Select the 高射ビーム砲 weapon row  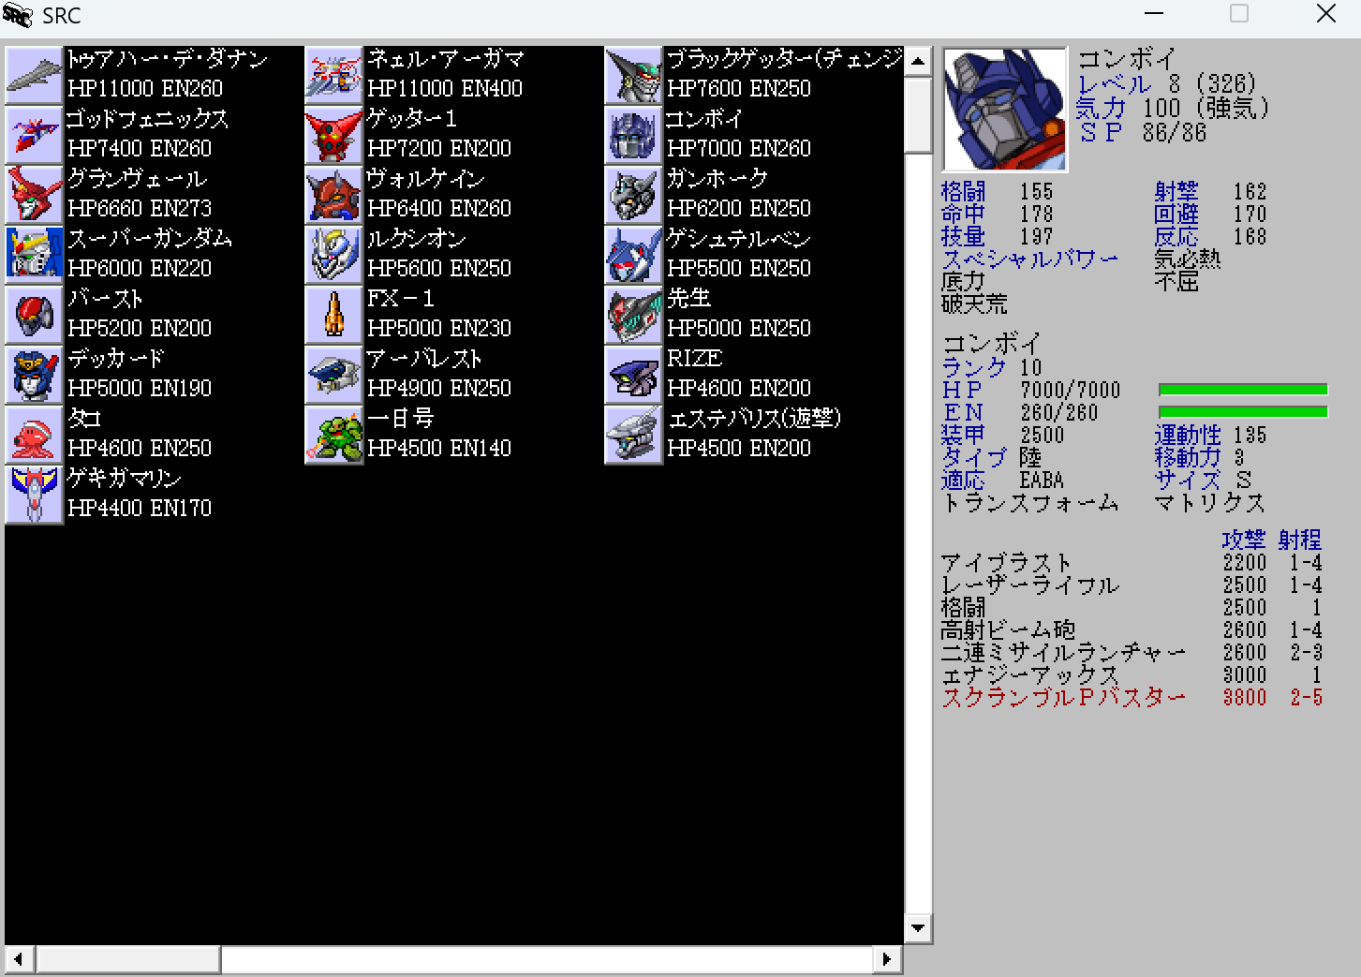[1132, 630]
